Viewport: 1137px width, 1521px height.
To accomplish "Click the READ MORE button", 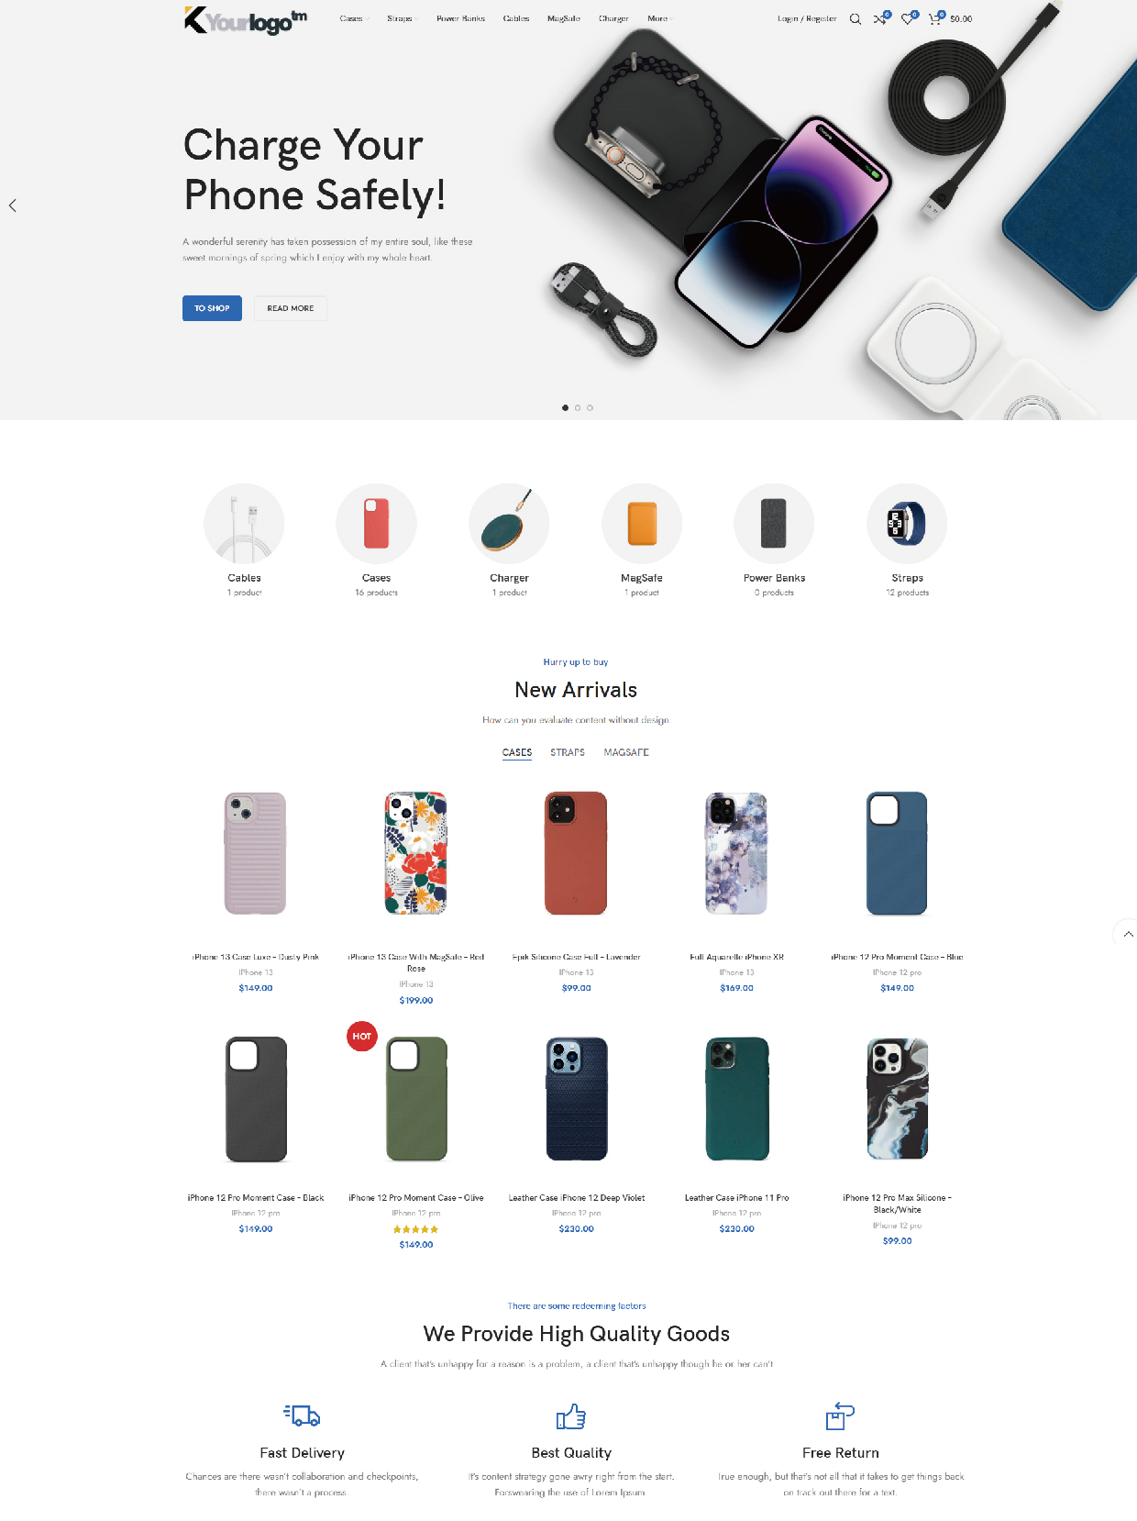I will [x=291, y=308].
